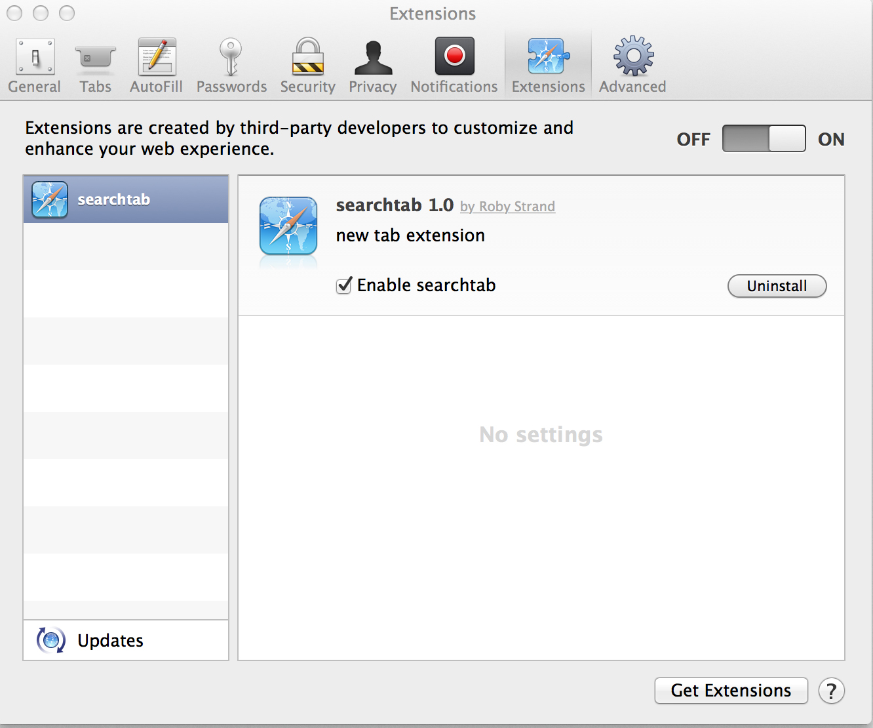Open Passwords key icon pane
Viewport: 873px width, 728px height.
tap(231, 66)
